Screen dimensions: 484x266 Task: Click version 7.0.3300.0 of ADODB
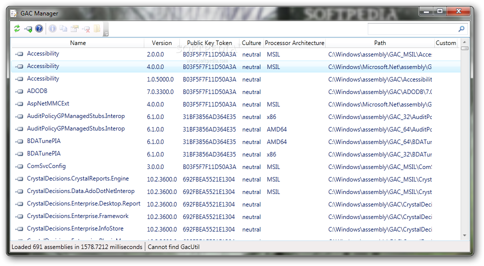160,91
